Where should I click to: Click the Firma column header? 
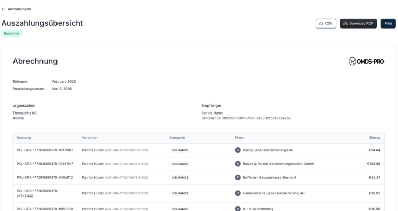pos(239,137)
